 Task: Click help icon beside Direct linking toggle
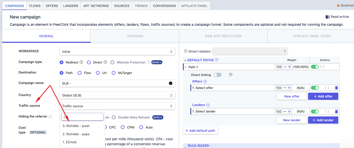[231, 75]
